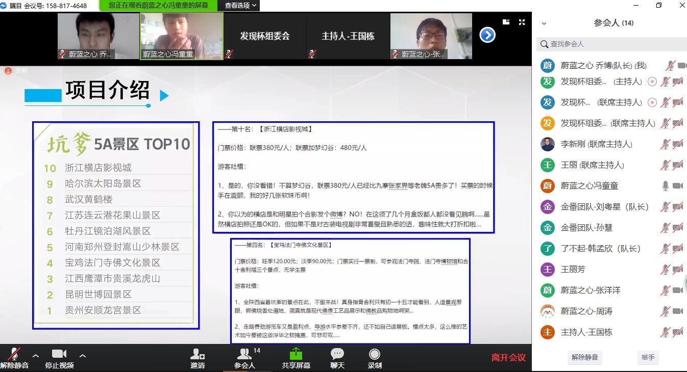Click camera icon for 蔚蓝之心-张洋洋
The height and width of the screenshot is (372, 687).
click(x=678, y=290)
